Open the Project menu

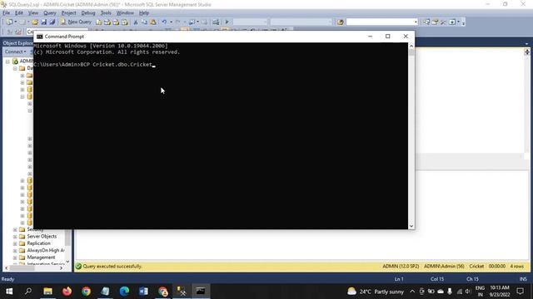pos(68,13)
